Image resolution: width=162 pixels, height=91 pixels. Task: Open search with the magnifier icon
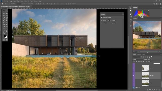(154, 4)
